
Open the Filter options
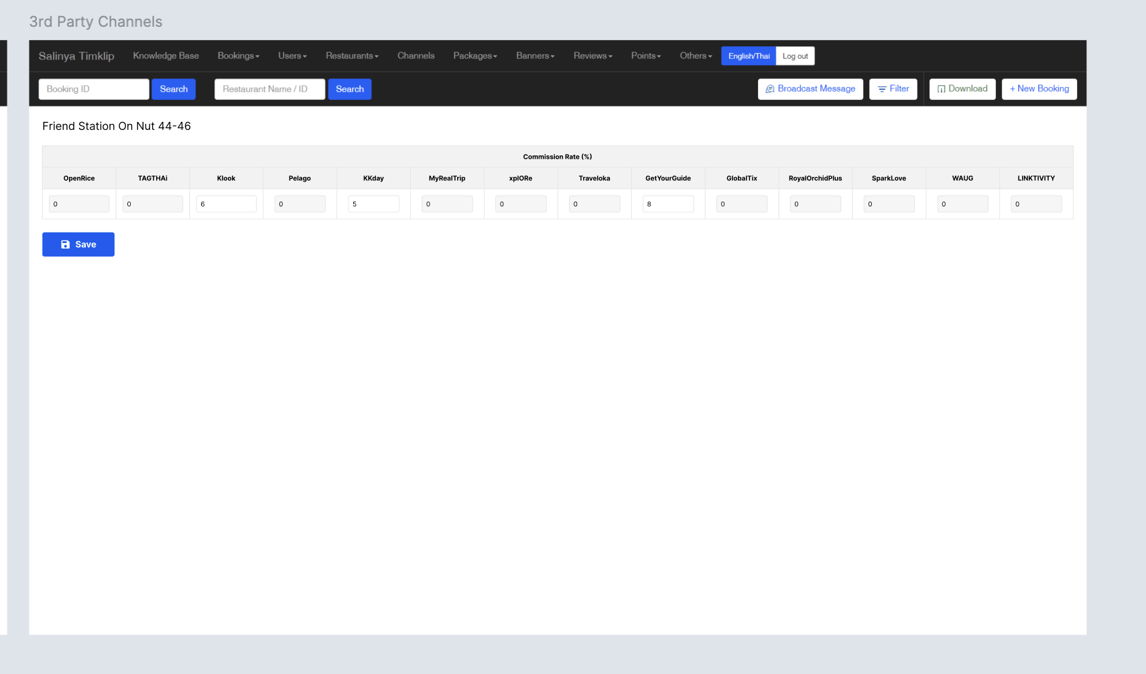tap(893, 89)
